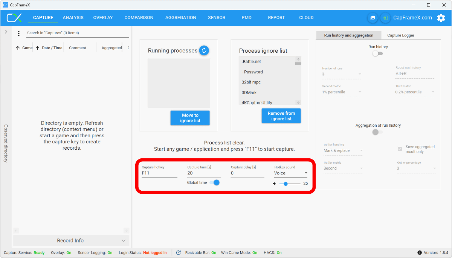
Task: Click the refresh running processes icon
Action: pos(204,50)
